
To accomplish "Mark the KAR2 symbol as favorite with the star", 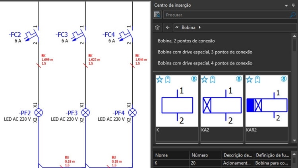I will pos(250,80).
